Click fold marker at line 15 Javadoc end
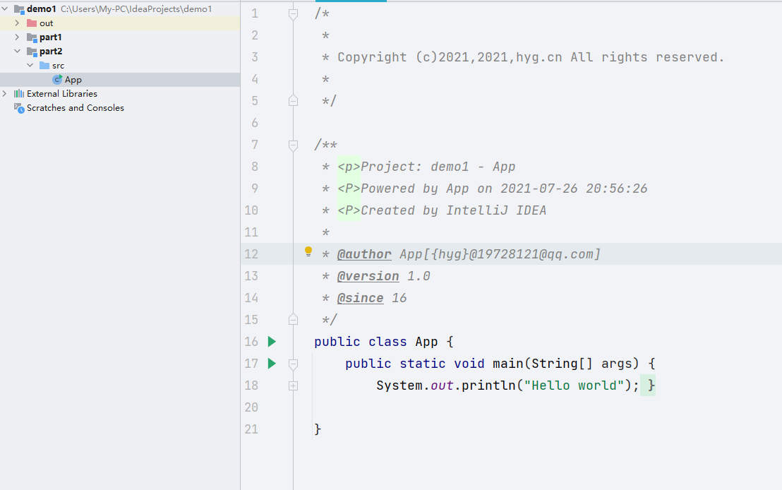782x490 pixels. click(294, 319)
